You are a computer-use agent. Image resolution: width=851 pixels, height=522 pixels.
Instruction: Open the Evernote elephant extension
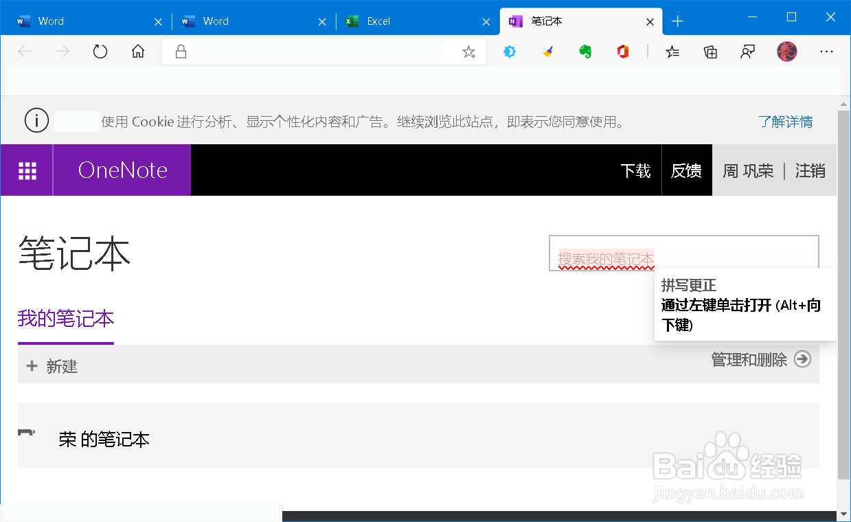pyautogui.click(x=585, y=52)
